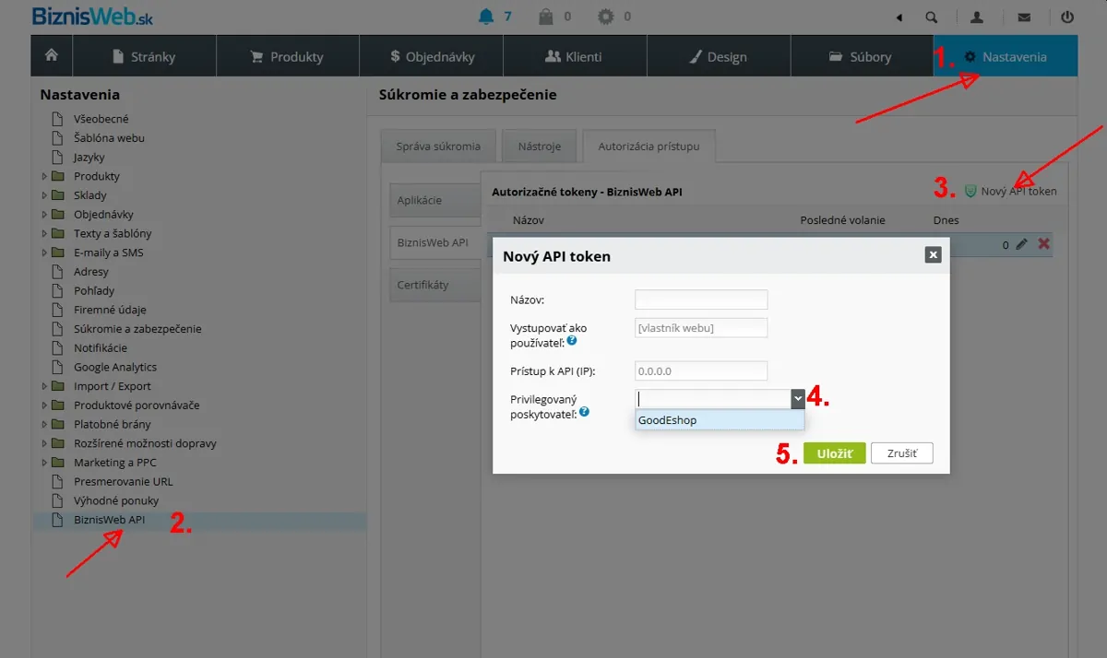Click the Zrušiť button
This screenshot has width=1107, height=658.
(902, 453)
